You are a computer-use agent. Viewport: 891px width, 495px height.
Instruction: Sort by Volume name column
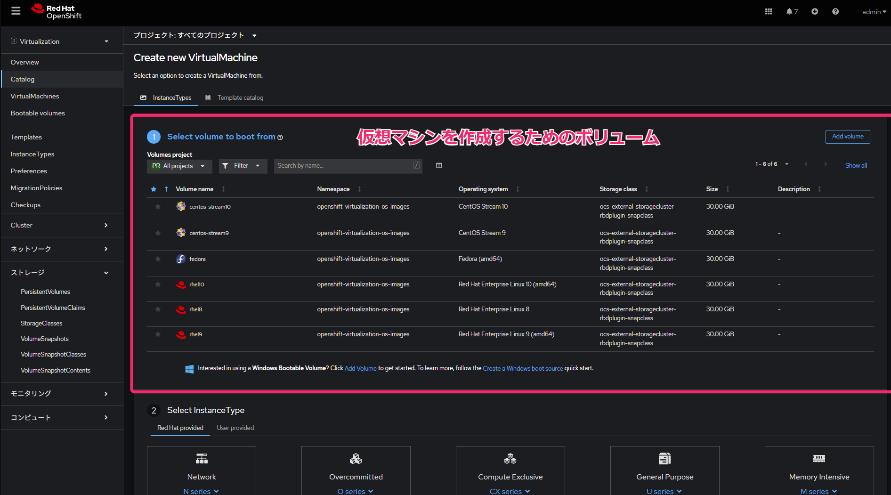tap(201, 189)
